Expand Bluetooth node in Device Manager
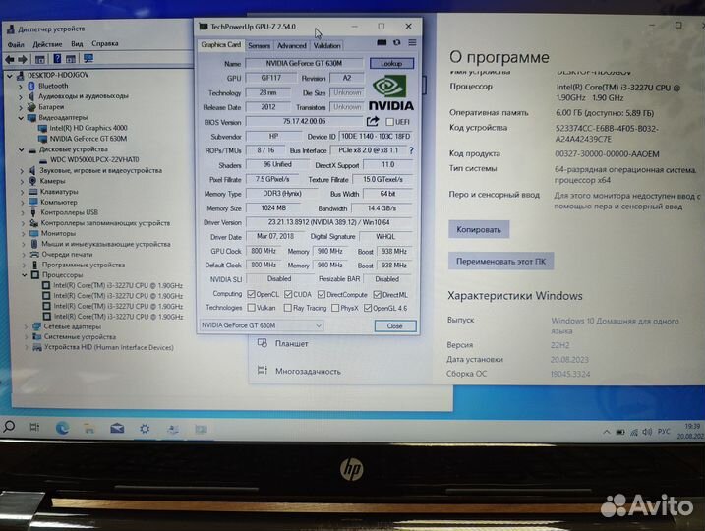 pyautogui.click(x=21, y=86)
